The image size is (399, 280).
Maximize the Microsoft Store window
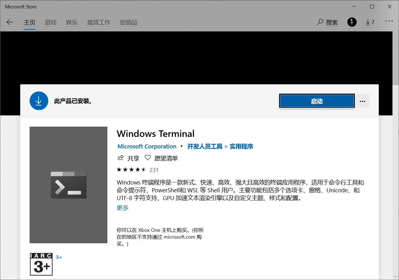pyautogui.click(x=372, y=7)
